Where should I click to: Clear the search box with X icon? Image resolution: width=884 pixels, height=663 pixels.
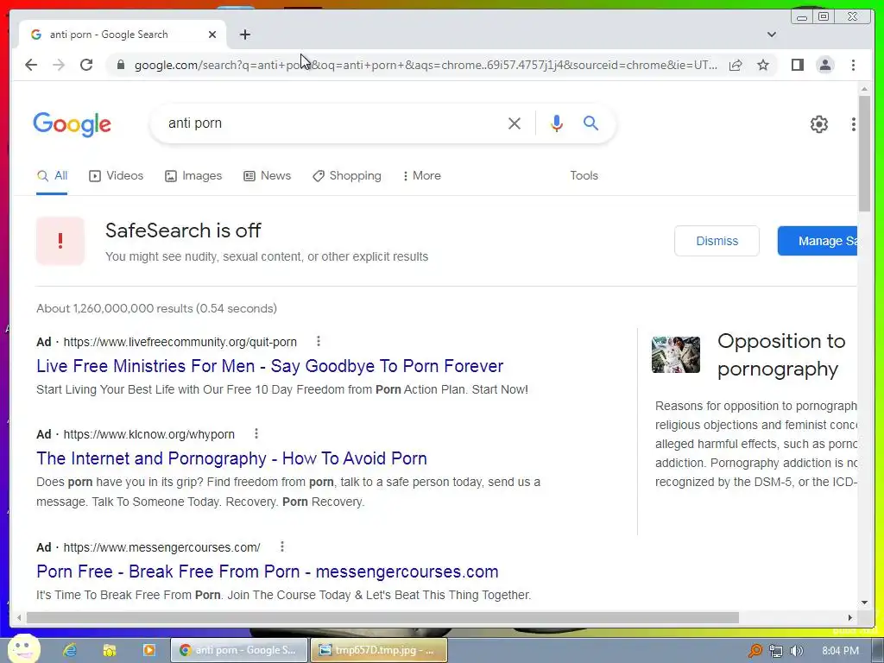tap(515, 123)
